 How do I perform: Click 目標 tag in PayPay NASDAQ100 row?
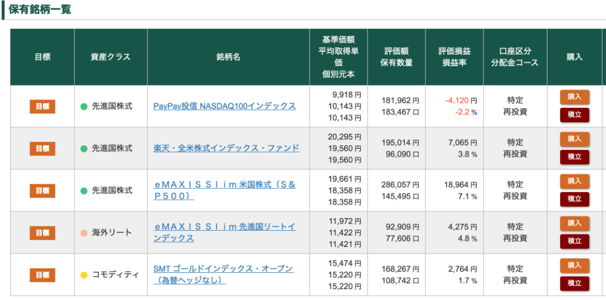[x=42, y=107]
